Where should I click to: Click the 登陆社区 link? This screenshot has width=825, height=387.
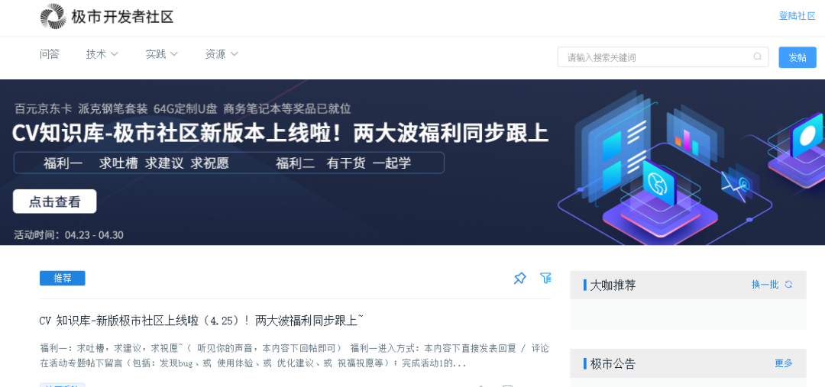click(x=797, y=16)
